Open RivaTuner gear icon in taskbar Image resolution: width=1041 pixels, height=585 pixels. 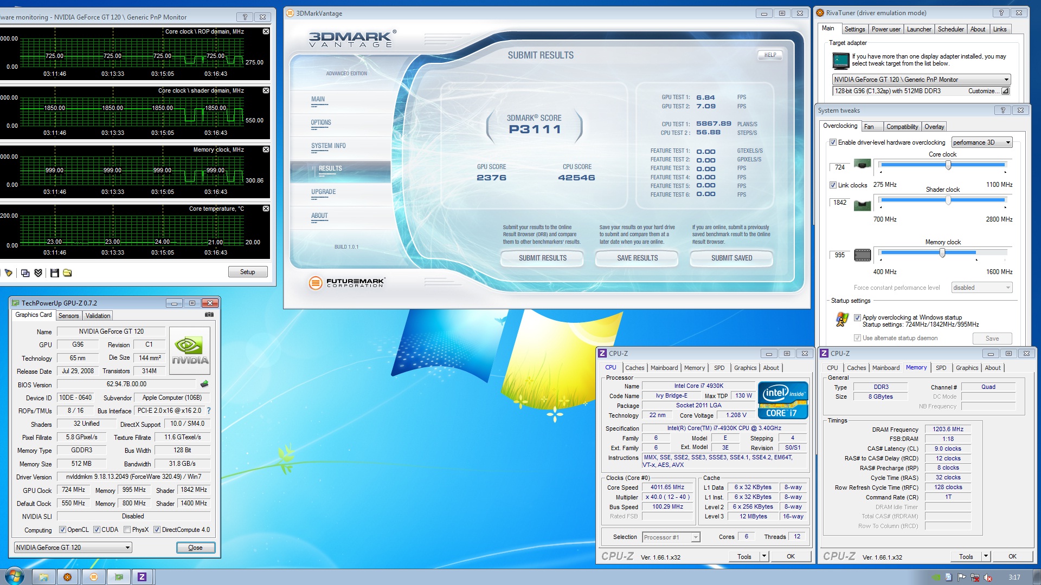[68, 577]
